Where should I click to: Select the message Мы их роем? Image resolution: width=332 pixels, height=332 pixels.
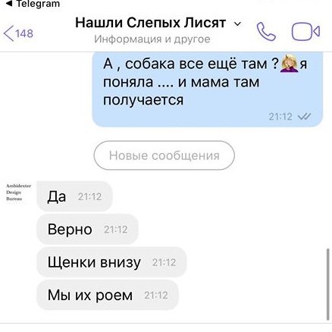(x=108, y=295)
